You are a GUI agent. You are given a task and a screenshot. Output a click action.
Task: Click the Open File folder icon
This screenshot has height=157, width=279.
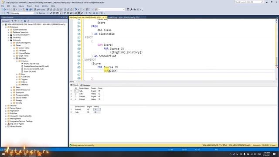point(24,10)
